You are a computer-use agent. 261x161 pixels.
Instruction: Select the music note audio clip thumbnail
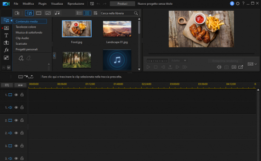click(x=117, y=60)
